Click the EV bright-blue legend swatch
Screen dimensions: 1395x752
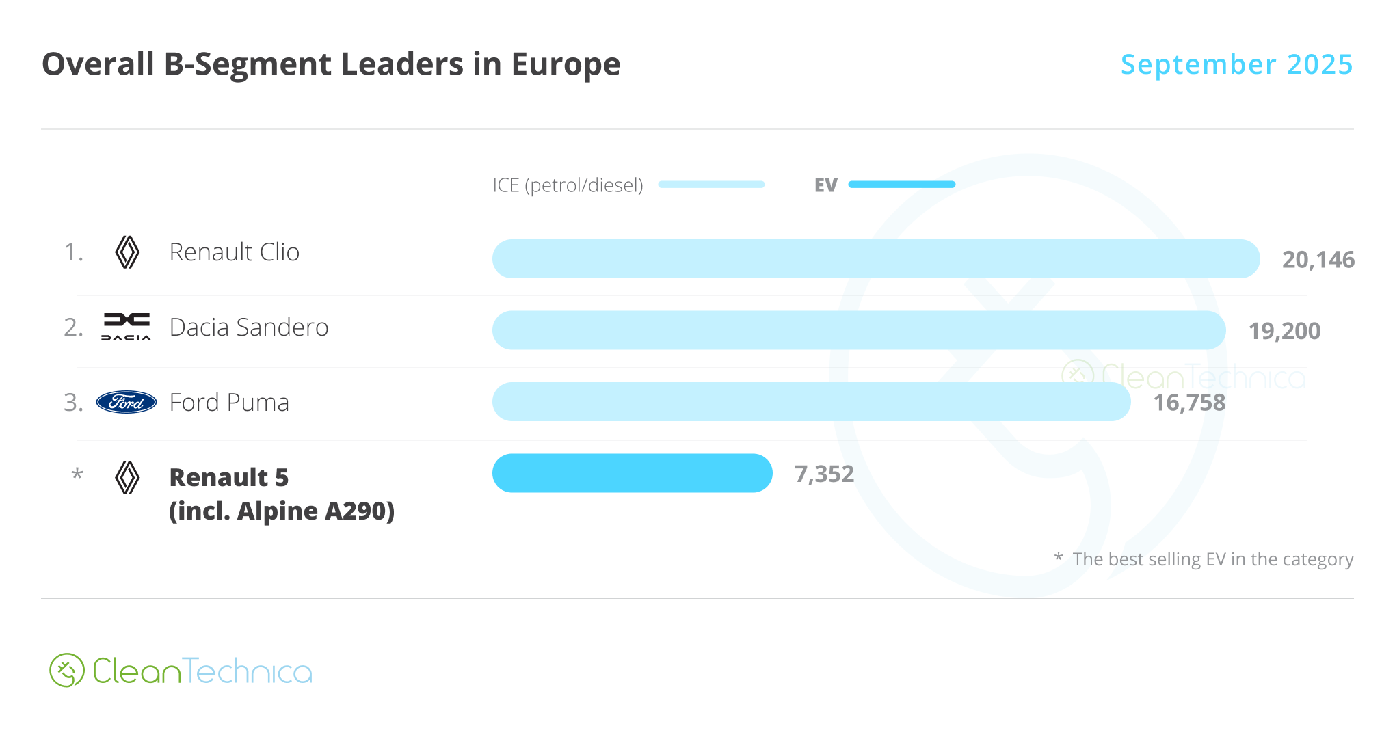[901, 185]
